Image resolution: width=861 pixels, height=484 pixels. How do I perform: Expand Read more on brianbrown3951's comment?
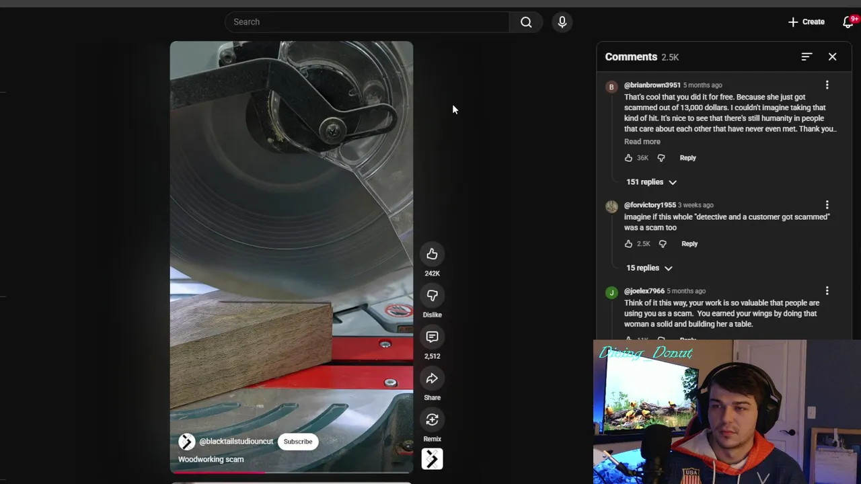(642, 142)
